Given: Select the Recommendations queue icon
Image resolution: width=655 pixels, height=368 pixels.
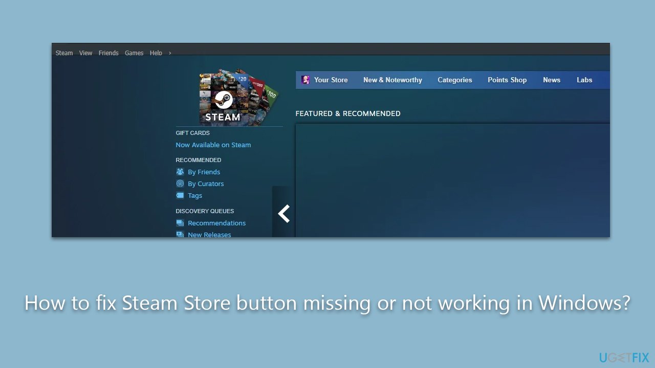Looking at the screenshot, I should click(180, 223).
